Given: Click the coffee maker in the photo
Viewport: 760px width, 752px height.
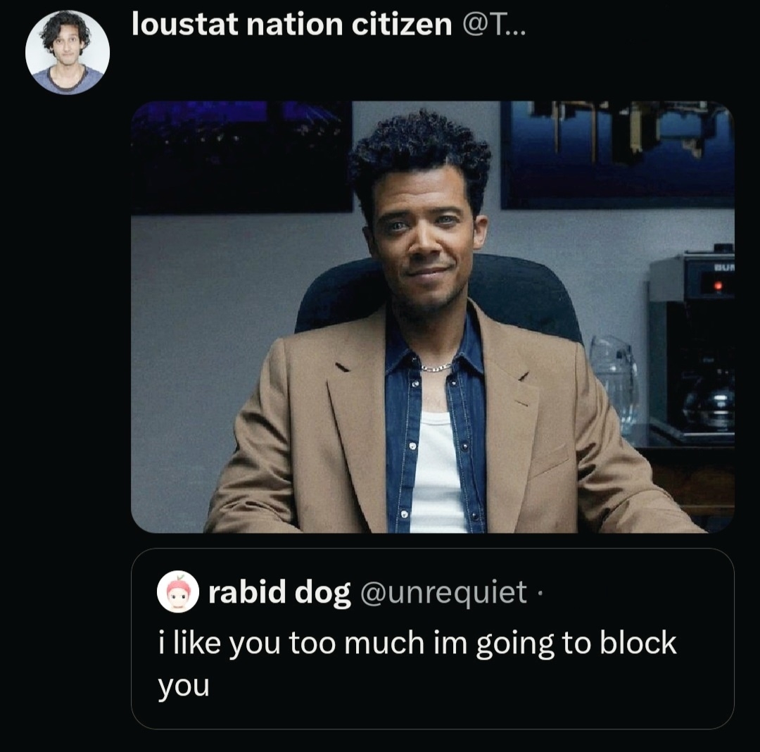Looking at the screenshot, I should pyautogui.click(x=693, y=344).
